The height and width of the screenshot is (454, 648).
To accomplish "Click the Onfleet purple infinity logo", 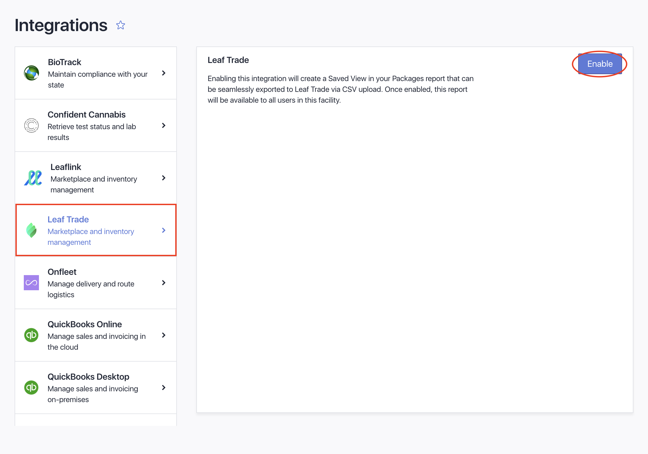I will click(31, 283).
